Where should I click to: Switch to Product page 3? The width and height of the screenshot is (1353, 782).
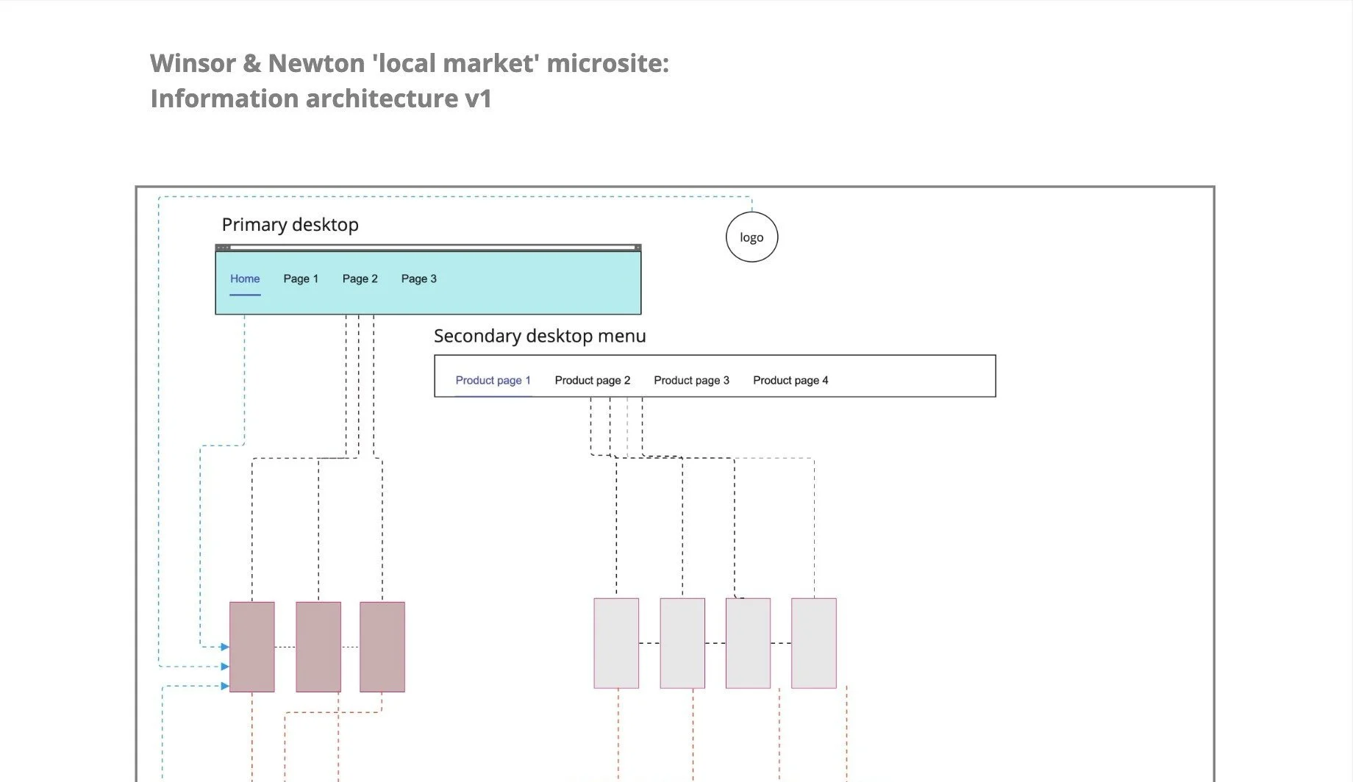pos(691,380)
